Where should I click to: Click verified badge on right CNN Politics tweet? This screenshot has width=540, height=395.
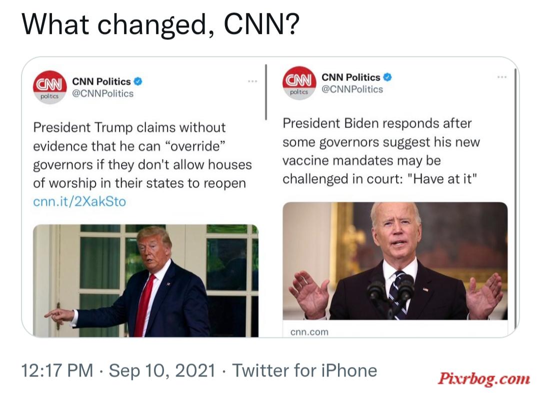click(x=387, y=77)
